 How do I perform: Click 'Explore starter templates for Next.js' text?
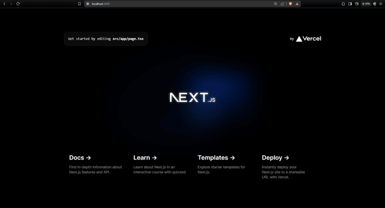(221, 170)
